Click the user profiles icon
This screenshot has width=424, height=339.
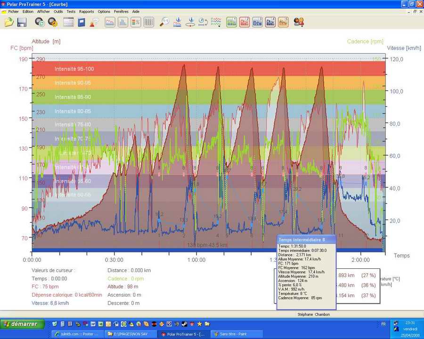coord(299,22)
